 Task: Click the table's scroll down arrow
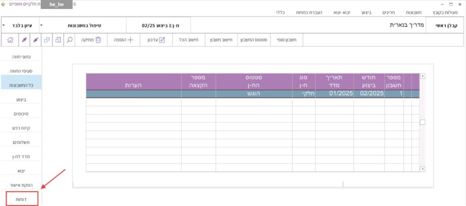tap(422, 169)
